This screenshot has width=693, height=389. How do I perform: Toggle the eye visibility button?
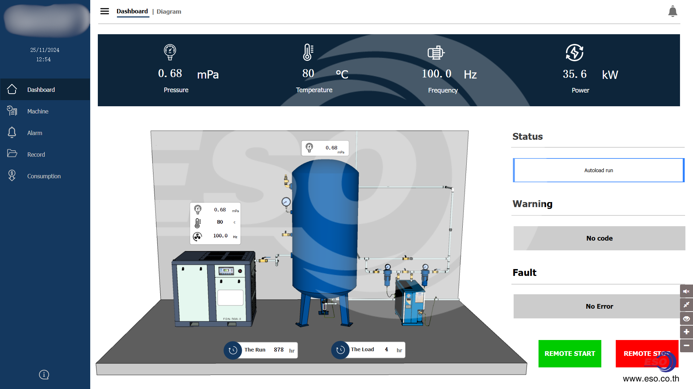pyautogui.click(x=686, y=318)
